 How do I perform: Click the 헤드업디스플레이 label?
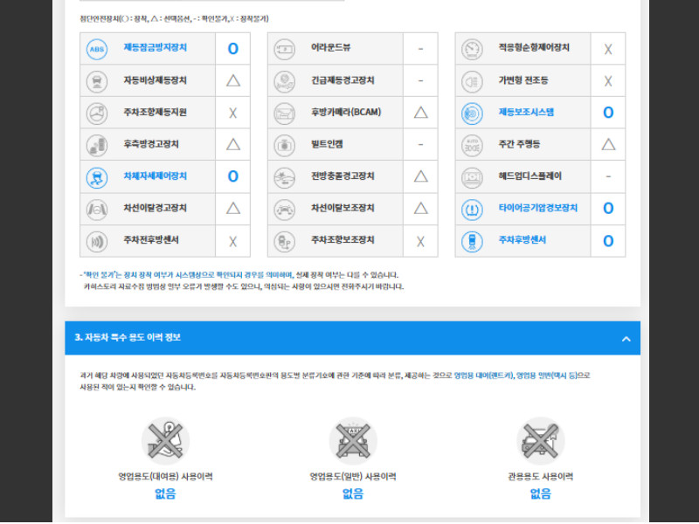coord(530,176)
